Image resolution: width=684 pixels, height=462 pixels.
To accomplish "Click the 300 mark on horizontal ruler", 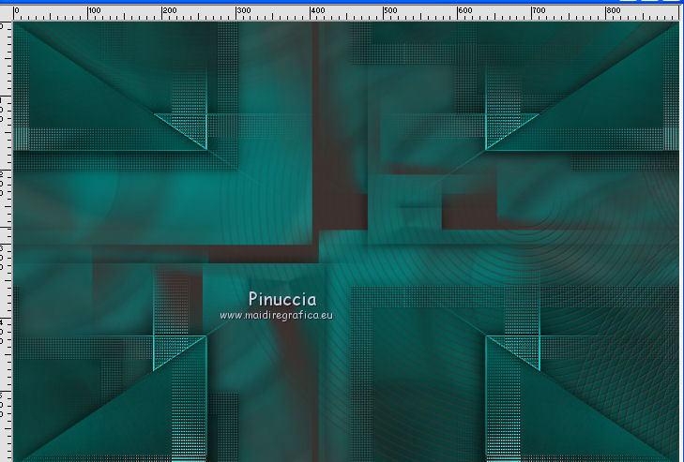I will (x=243, y=10).
